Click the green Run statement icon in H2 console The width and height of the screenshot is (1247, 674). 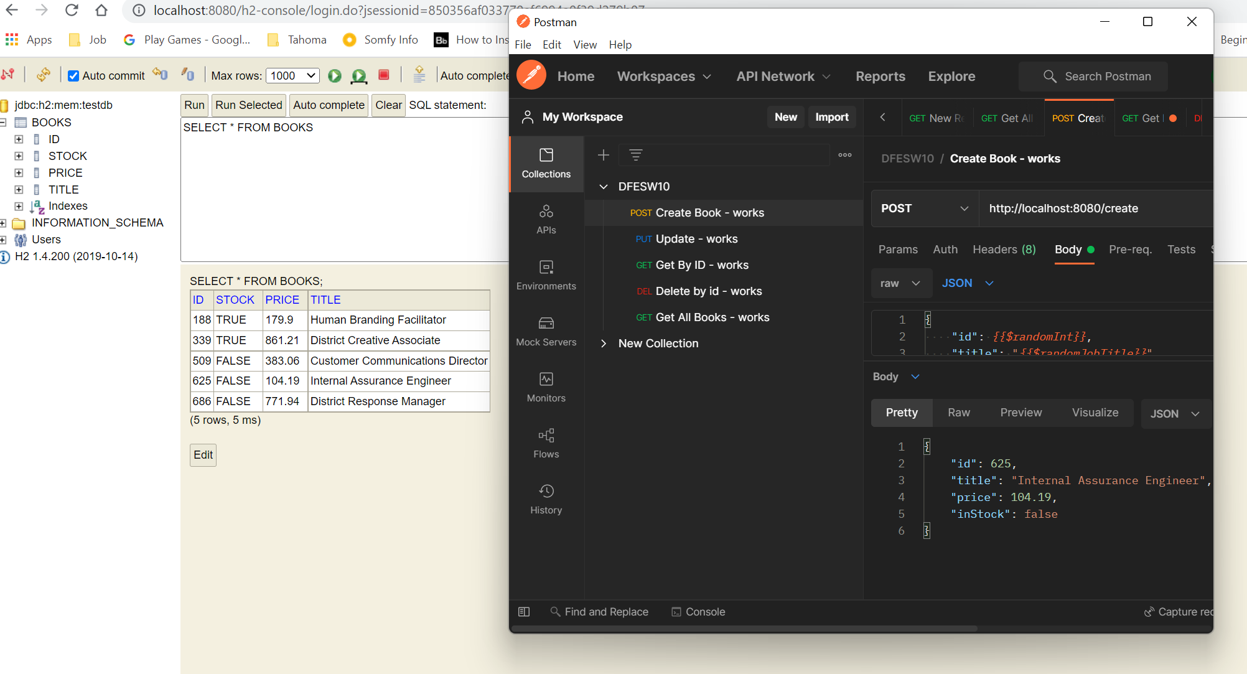point(334,75)
